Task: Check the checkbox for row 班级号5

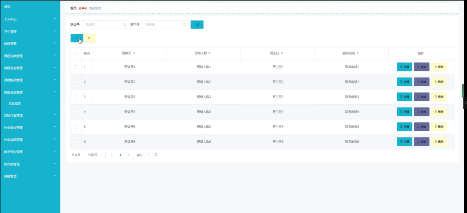Action: pyautogui.click(x=76, y=127)
